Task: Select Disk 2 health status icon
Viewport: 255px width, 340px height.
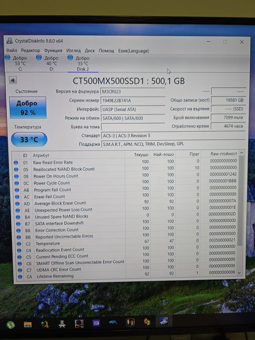Action: [70, 57]
